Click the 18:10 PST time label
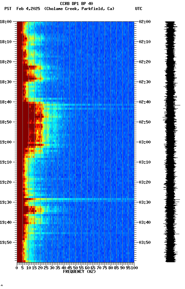This screenshot has height=289, width=185. coord(6,42)
